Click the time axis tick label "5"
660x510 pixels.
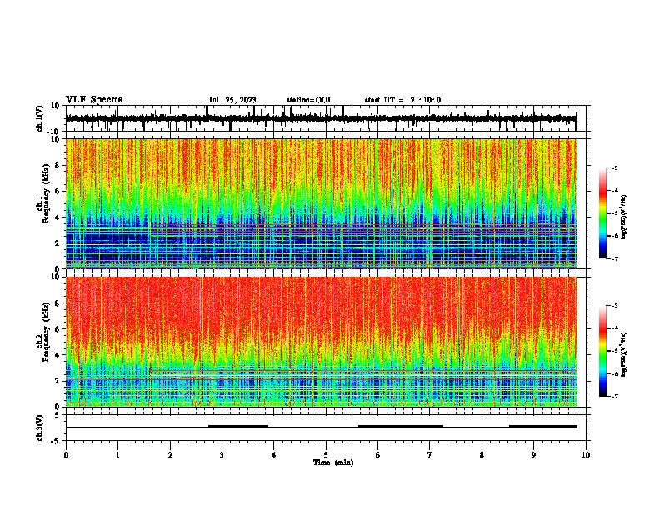(x=326, y=455)
